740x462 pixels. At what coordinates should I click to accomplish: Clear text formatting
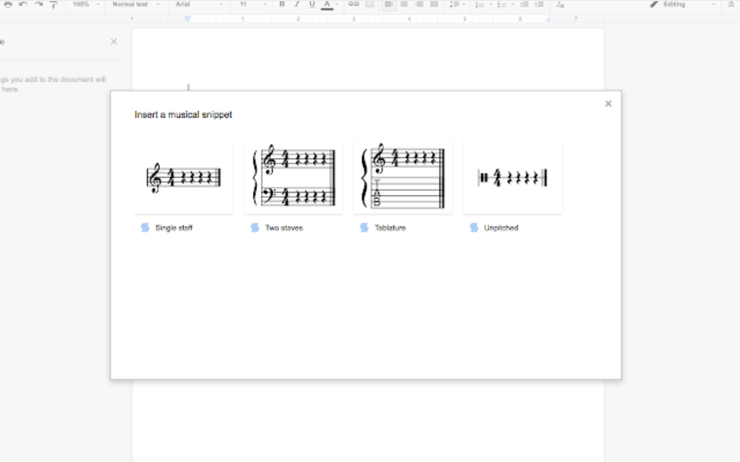coord(558,6)
